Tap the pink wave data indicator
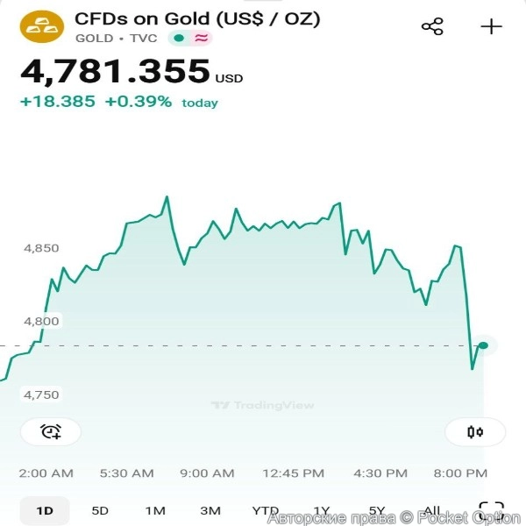The image size is (526, 526). (x=202, y=38)
